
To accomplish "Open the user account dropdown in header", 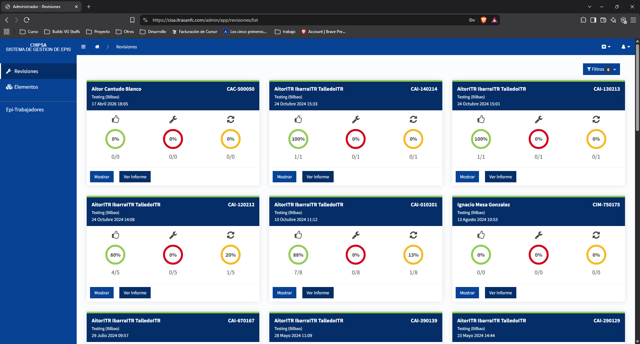I will click(626, 47).
